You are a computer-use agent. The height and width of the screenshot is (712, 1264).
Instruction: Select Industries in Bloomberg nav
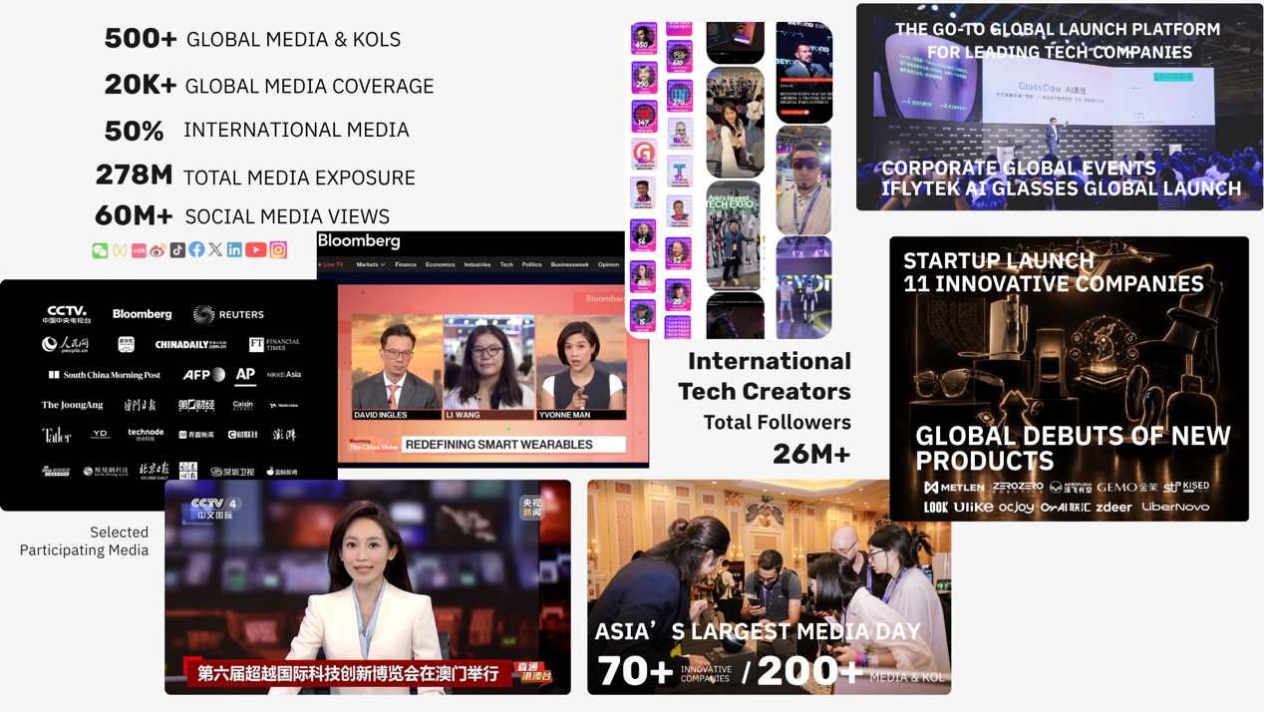tap(477, 265)
